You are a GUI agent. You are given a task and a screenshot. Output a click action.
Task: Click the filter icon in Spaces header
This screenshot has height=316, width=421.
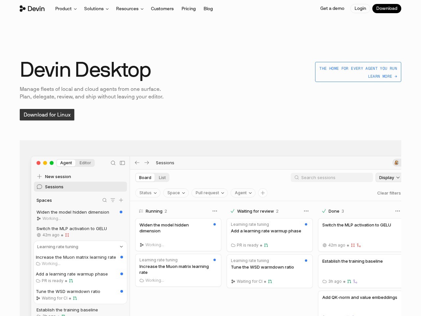113,200
